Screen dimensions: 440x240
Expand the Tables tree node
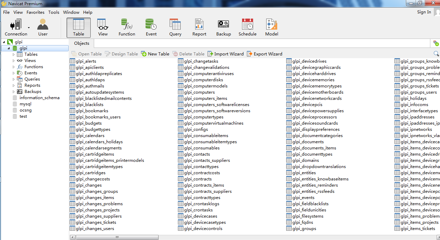point(14,54)
